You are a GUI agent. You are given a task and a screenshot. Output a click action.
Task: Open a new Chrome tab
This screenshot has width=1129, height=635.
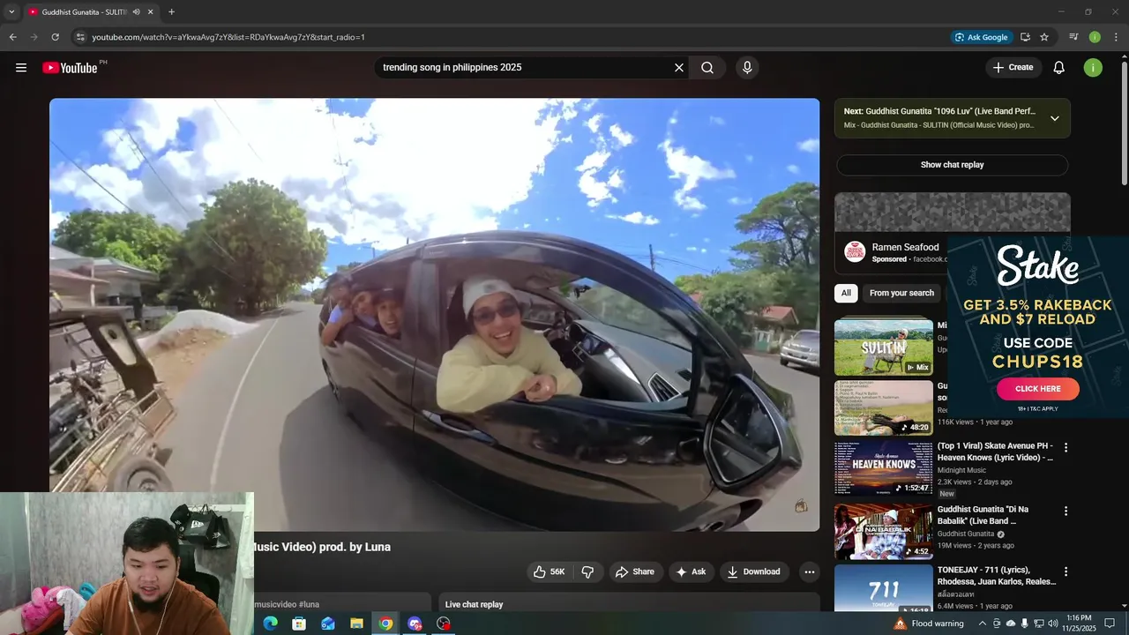[x=171, y=12]
